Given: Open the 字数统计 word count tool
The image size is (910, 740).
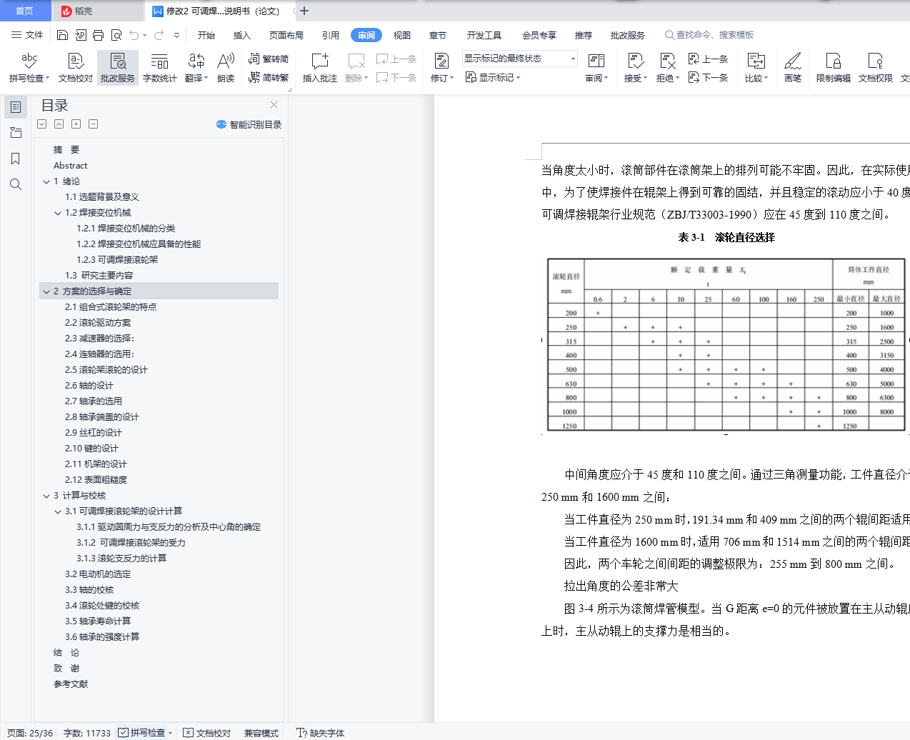Looking at the screenshot, I should [x=160, y=68].
